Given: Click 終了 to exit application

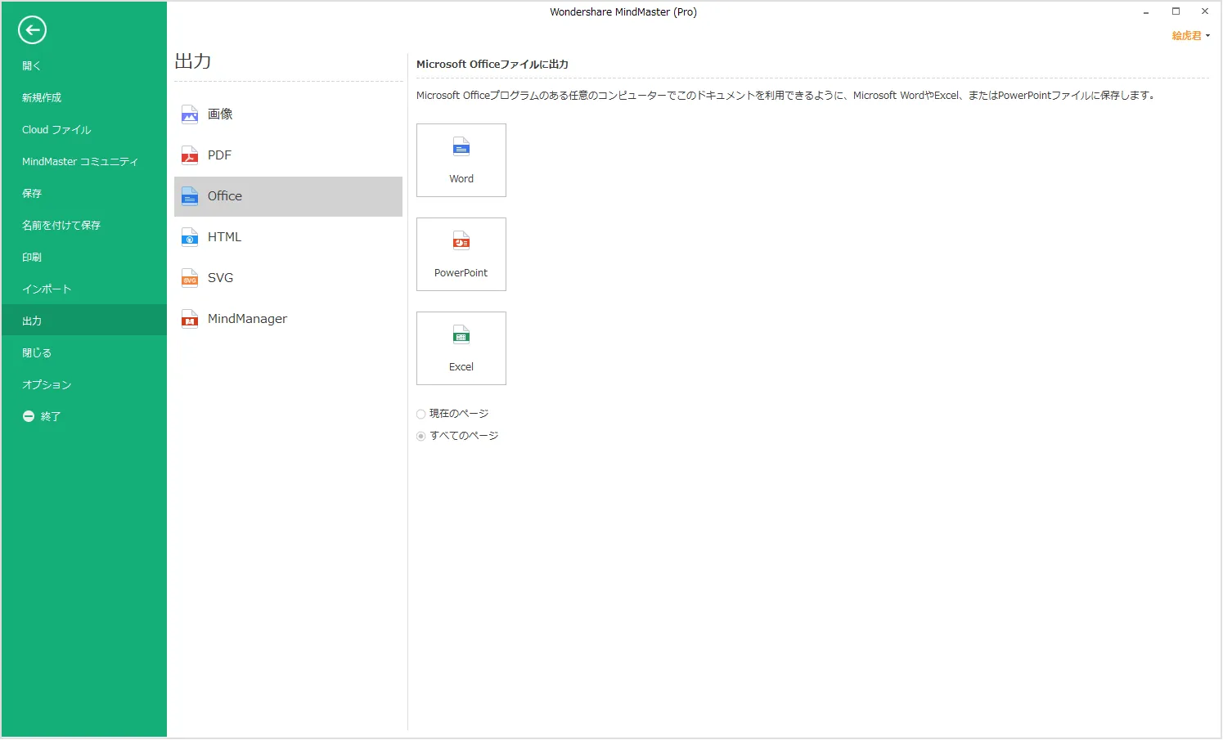Looking at the screenshot, I should pos(83,416).
